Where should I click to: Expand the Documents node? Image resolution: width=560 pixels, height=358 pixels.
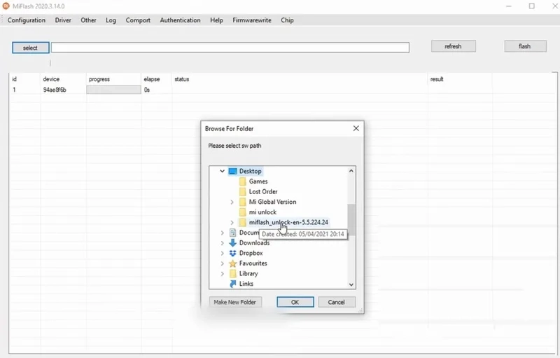[222, 233]
